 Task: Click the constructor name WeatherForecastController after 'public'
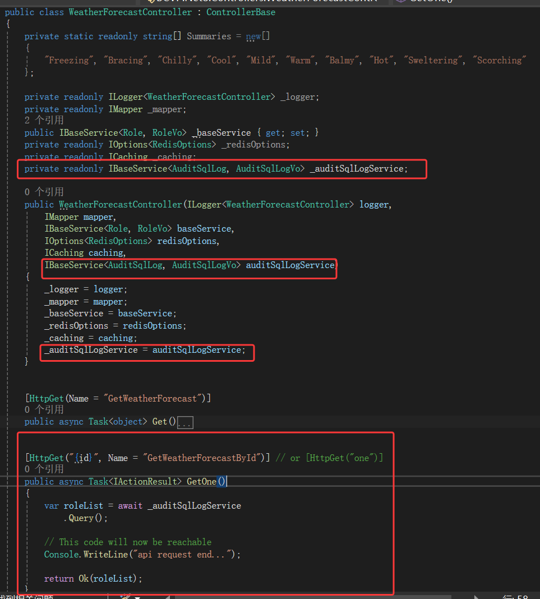click(121, 205)
